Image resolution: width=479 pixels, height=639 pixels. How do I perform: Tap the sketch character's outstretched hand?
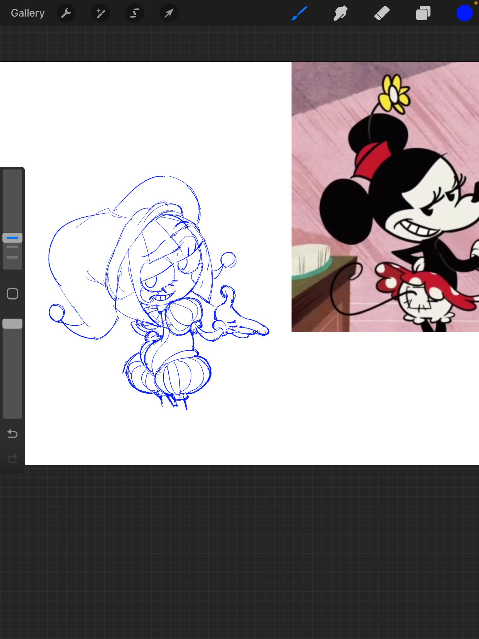point(243,324)
